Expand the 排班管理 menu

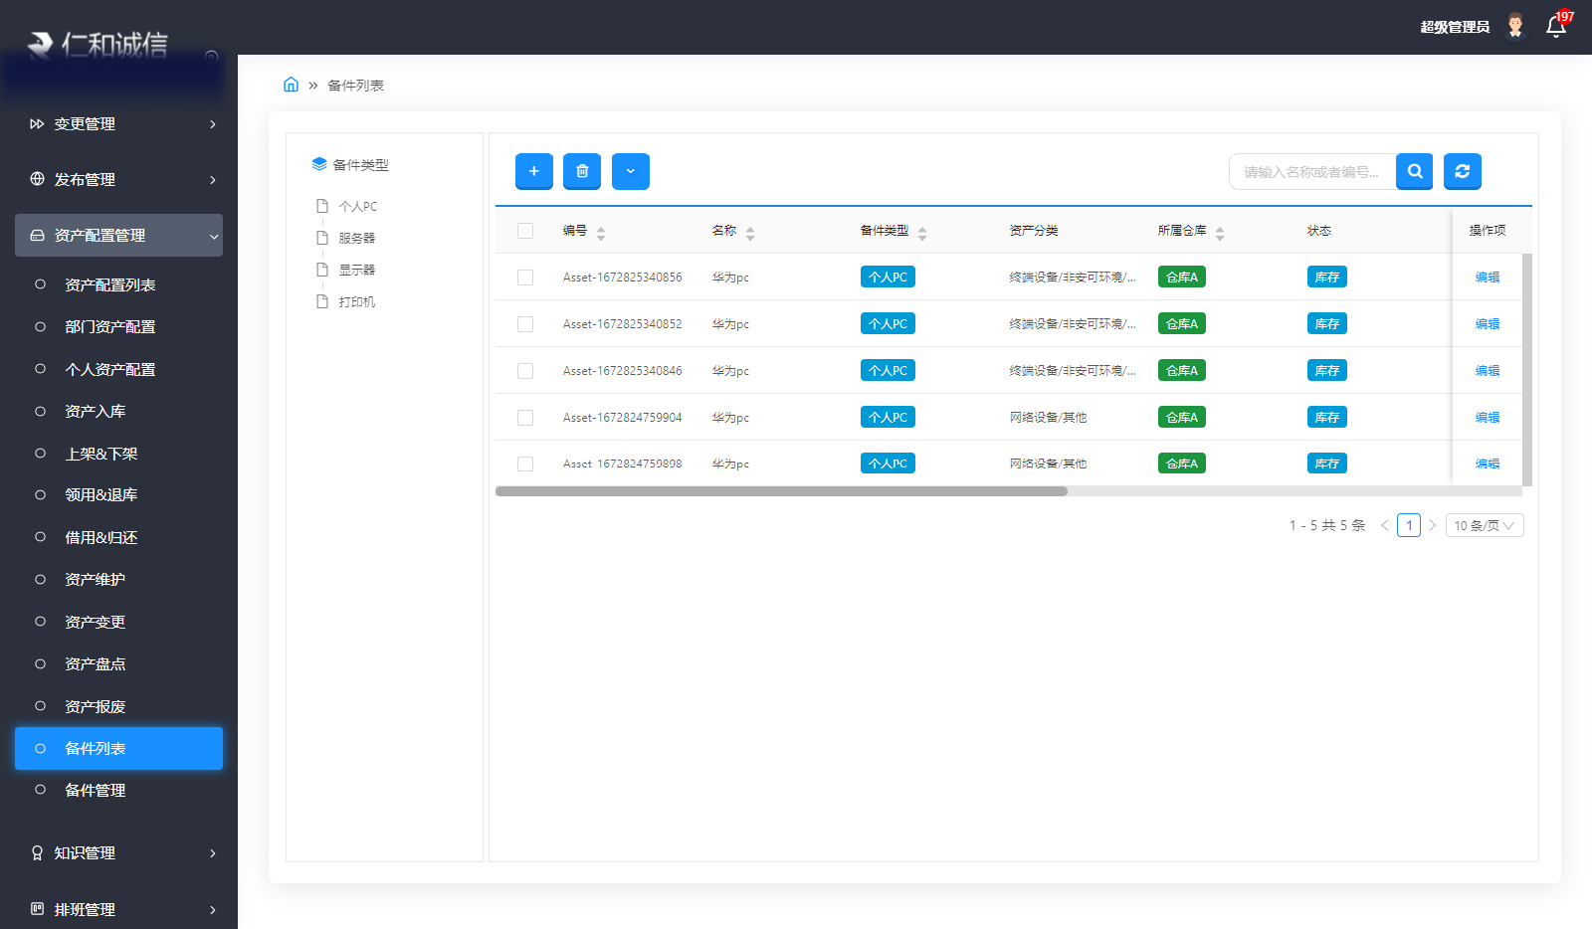coord(118,910)
